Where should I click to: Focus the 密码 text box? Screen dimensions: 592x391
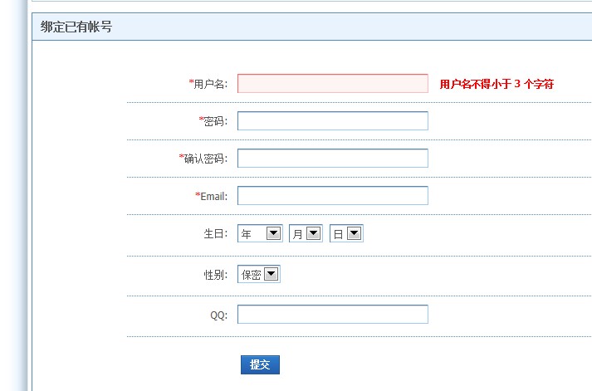pos(332,121)
